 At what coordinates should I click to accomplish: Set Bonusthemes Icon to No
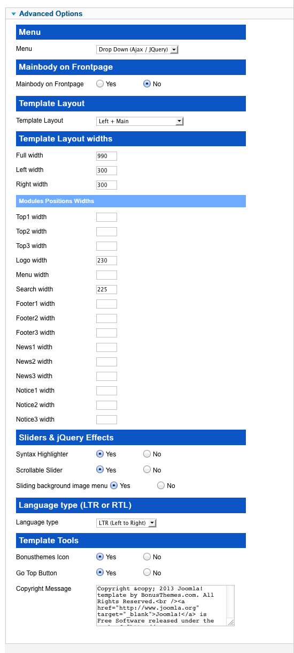coord(147,557)
